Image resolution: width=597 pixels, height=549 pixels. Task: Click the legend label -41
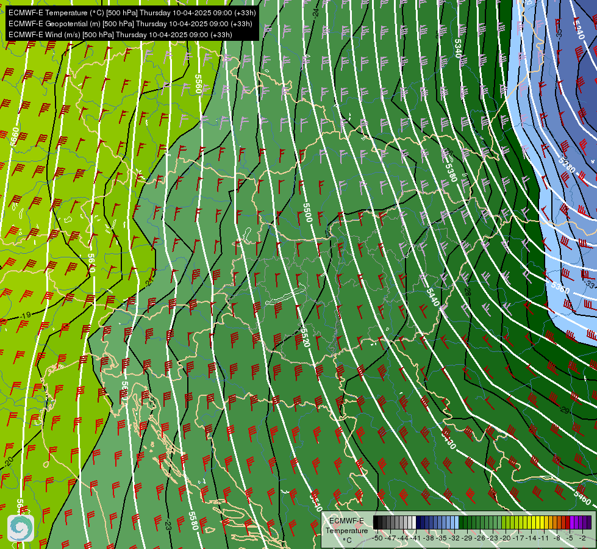point(416,538)
